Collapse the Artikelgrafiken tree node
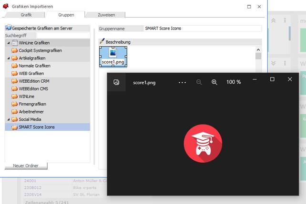Screen dimensions: 306x204 pos(9,58)
